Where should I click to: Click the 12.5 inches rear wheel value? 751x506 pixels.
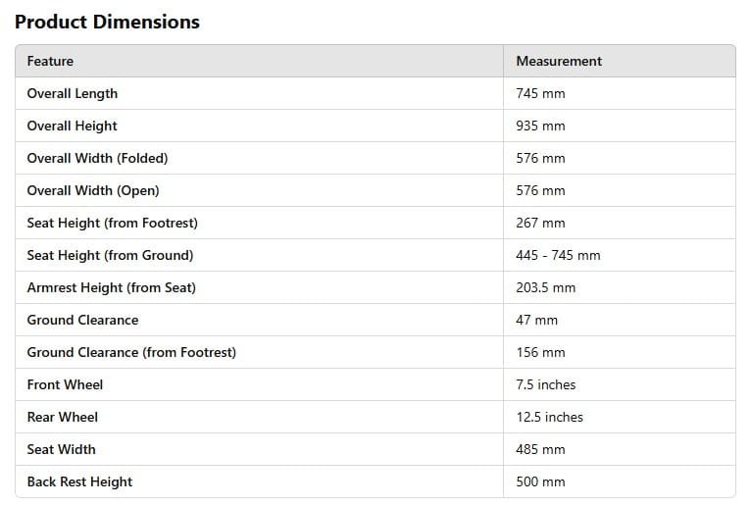click(x=549, y=417)
